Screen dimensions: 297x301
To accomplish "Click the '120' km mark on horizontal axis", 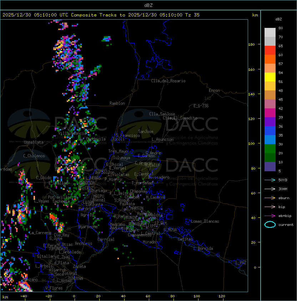I will point(222,296).
